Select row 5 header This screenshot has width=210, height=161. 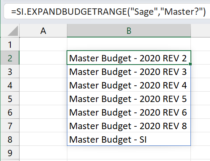coord(10,98)
